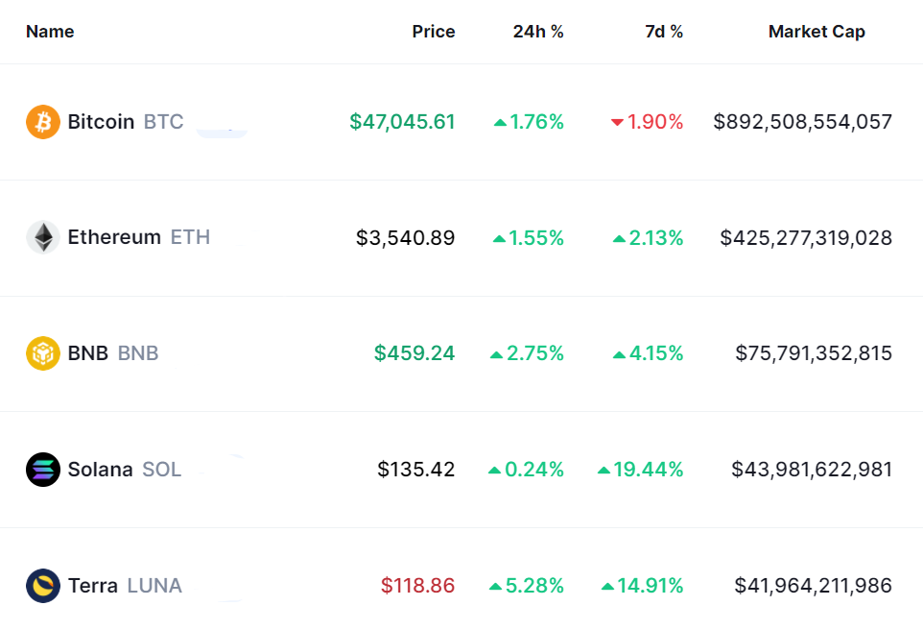Click the Terra LUNA logo icon
The image size is (923, 630).
point(43,585)
